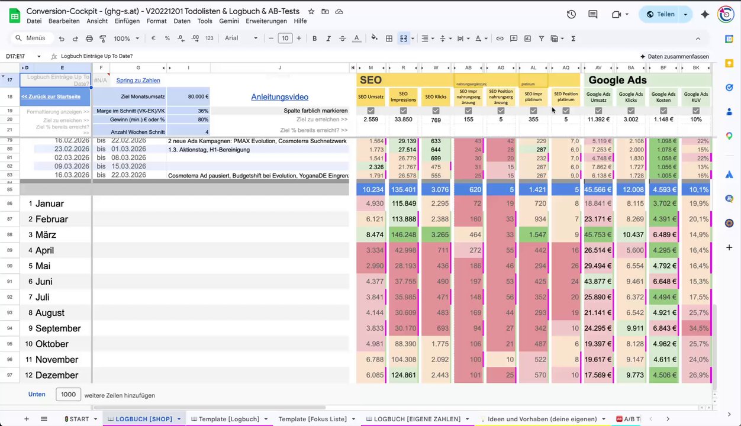Open the Einfügen menu
The image size is (741, 426).
(127, 21)
